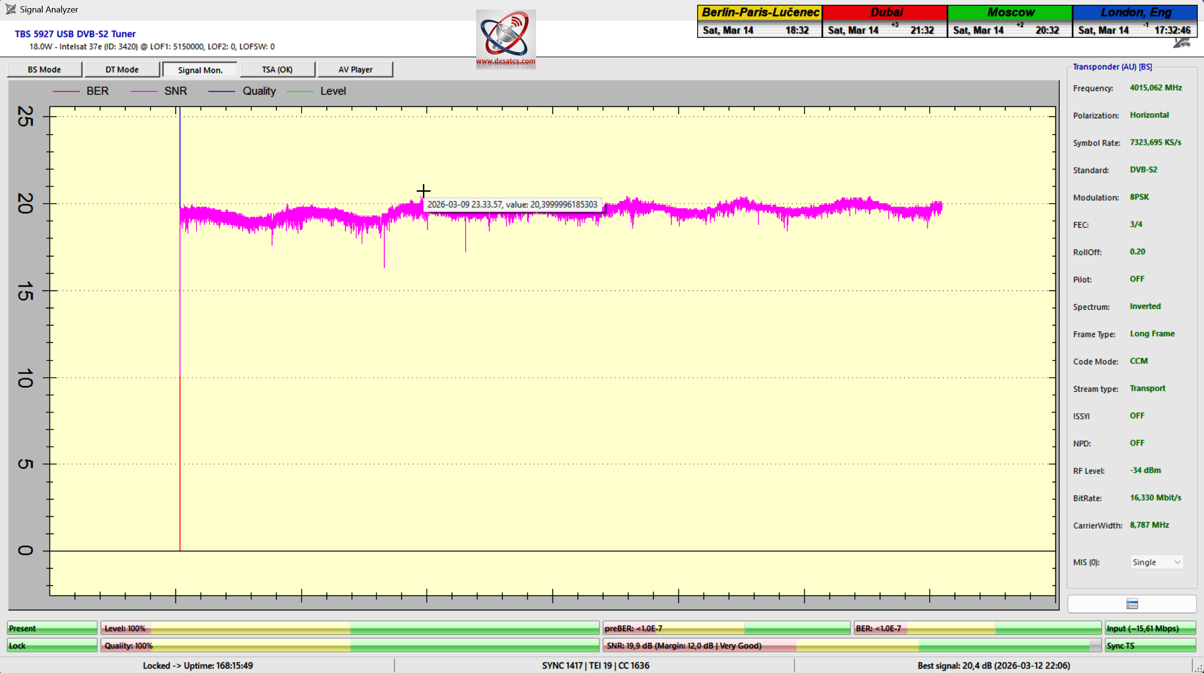Click the gray satellite icon below the clocks

1181,43
